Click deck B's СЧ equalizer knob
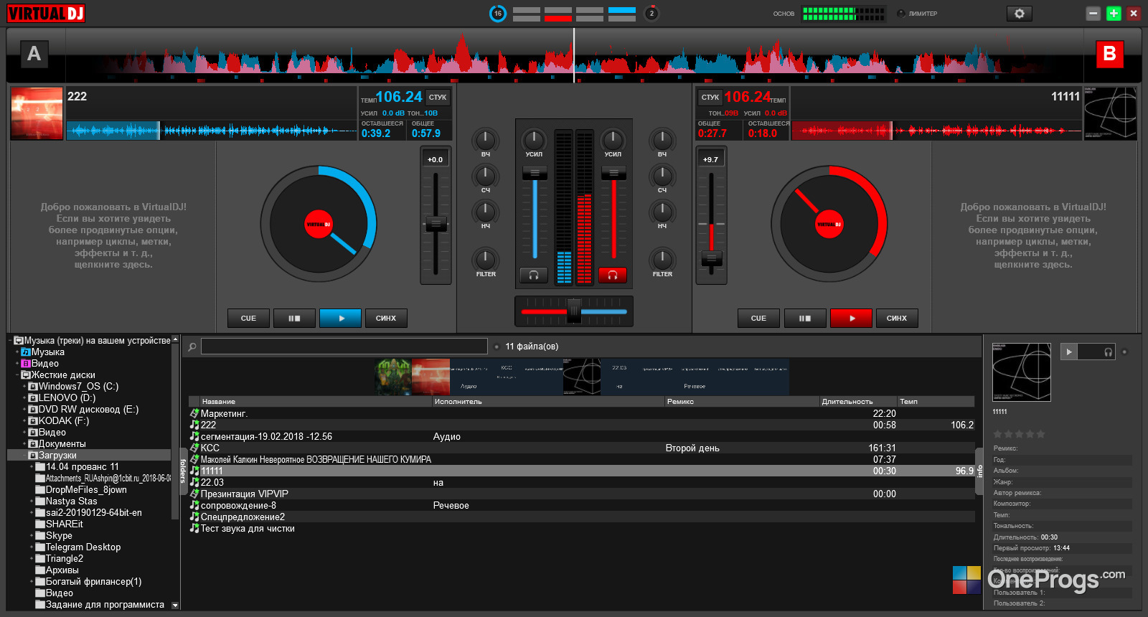 click(x=662, y=175)
